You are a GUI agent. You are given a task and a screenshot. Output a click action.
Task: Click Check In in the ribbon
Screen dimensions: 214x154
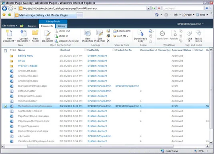point(62,36)
